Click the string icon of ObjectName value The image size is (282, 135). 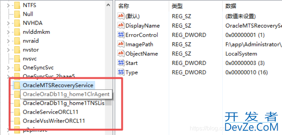(x=121, y=53)
